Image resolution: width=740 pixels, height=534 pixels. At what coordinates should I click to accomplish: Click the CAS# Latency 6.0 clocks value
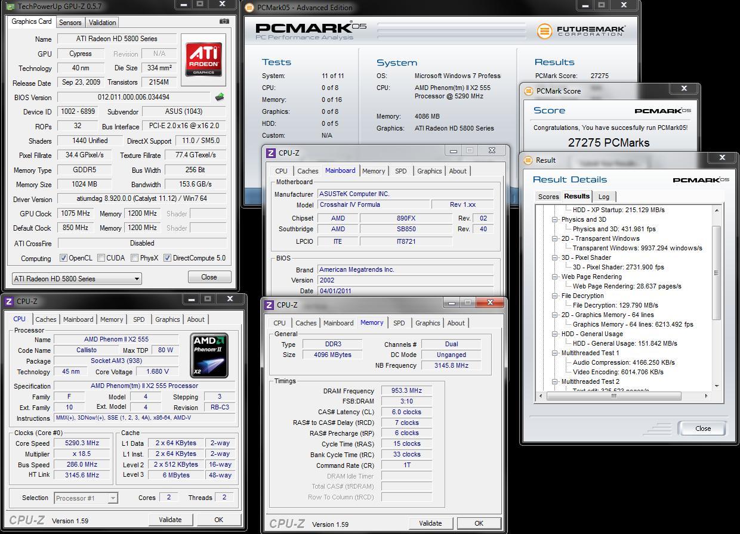pos(406,412)
